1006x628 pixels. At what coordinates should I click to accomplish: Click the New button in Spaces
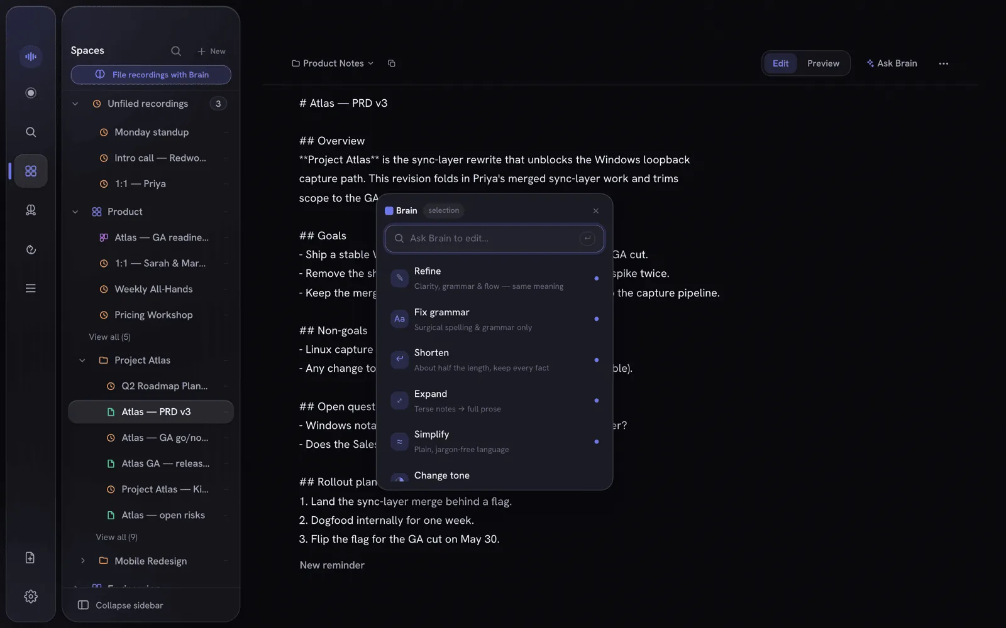[x=211, y=51]
